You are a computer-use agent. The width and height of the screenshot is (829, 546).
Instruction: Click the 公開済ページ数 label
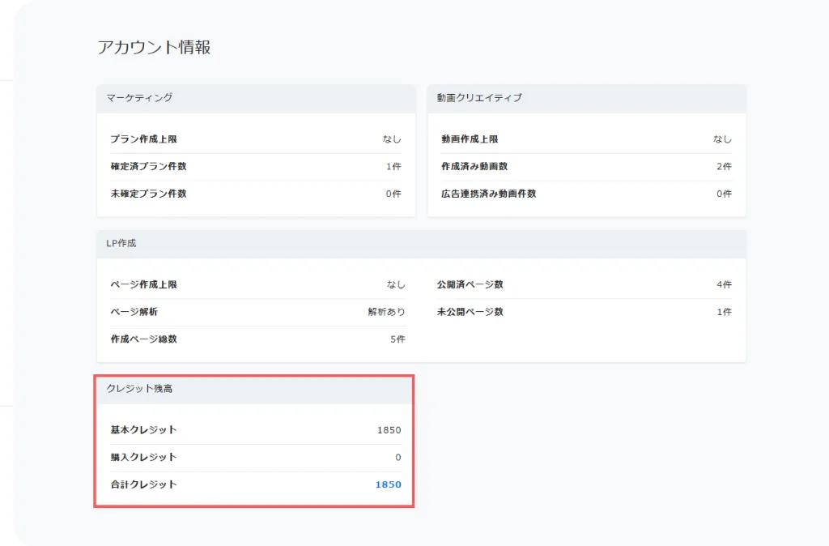[470, 285]
